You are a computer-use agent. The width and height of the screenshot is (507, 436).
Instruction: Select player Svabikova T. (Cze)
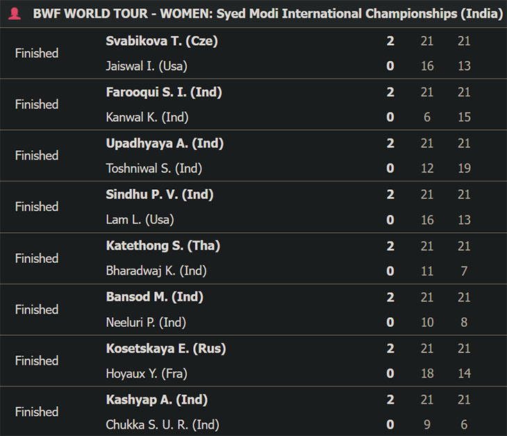click(162, 41)
